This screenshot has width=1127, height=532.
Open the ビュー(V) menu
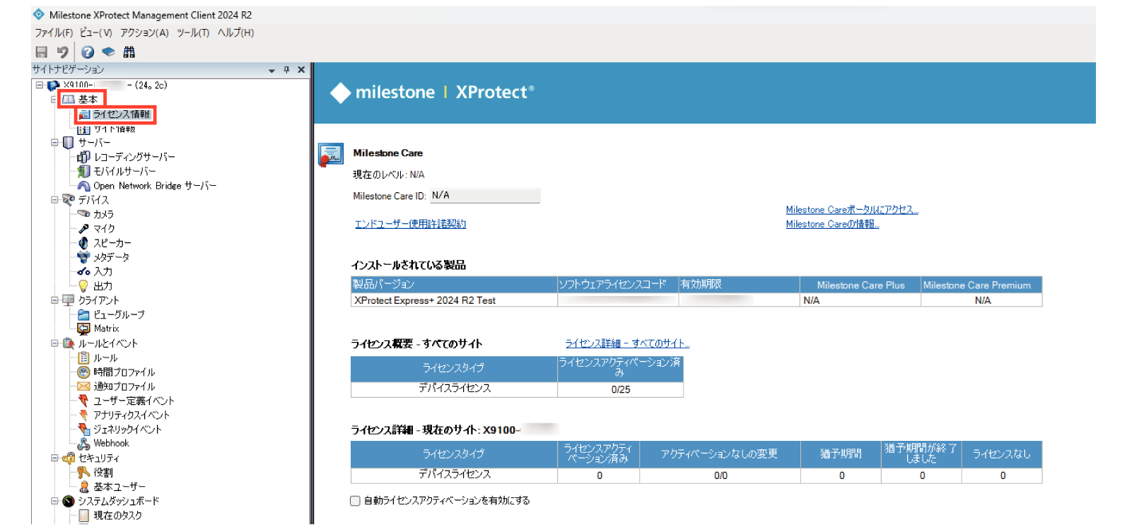click(x=96, y=32)
